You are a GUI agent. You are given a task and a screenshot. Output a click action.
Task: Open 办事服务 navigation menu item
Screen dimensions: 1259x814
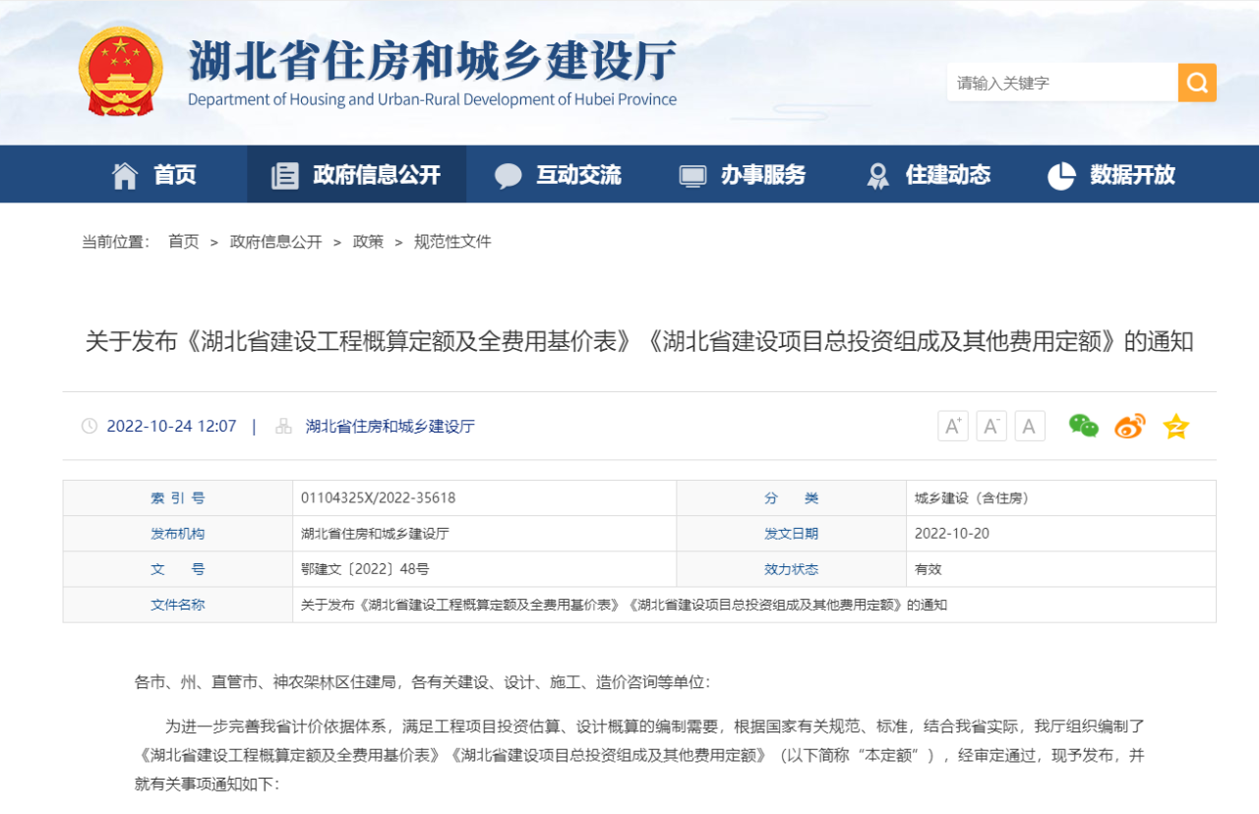click(743, 175)
